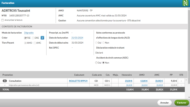Expand the Majoration permanence des soins plus sign
This screenshot has height=107, width=190.
pos(5,85)
